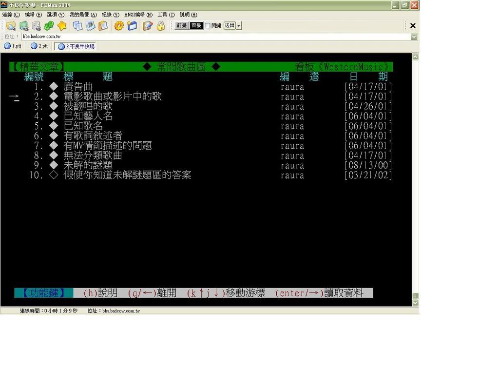Click the terminal scrollbar down arrow
499x367 pixels.
point(415,303)
